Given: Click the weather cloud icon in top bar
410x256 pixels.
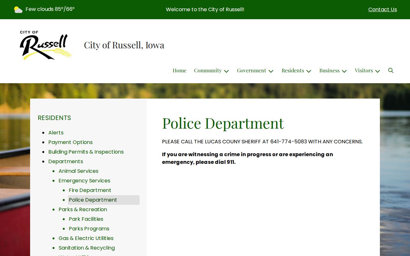Looking at the screenshot, I should point(18,10).
